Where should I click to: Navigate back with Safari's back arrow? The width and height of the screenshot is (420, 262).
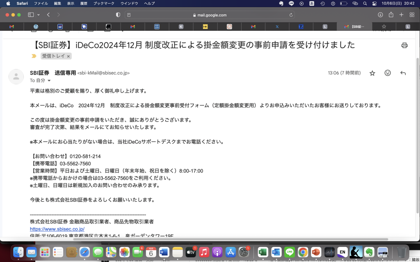(48, 15)
